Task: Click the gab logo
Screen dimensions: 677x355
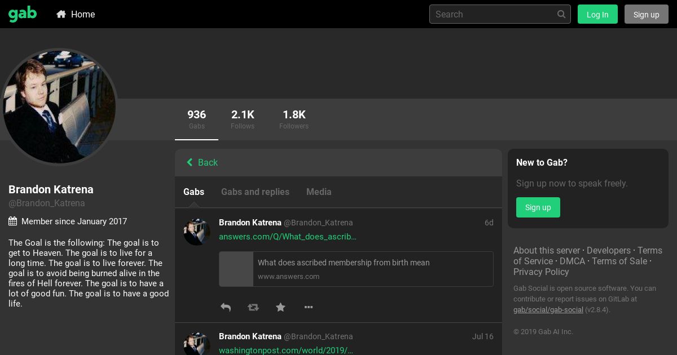Action: tap(23, 14)
